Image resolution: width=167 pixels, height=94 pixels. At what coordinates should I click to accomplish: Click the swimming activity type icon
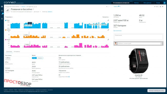coord(7,10)
